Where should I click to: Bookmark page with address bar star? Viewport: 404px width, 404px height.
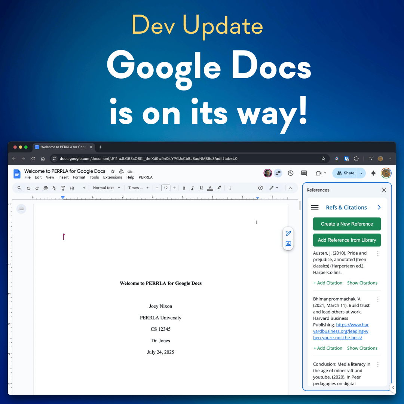(323, 159)
